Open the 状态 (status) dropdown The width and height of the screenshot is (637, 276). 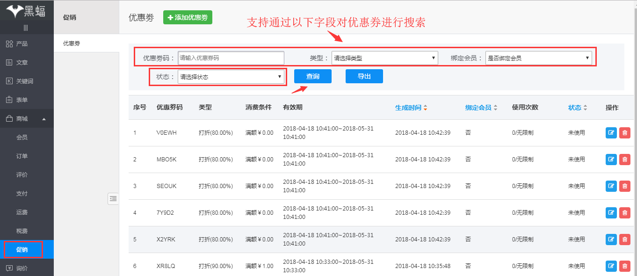[231, 76]
